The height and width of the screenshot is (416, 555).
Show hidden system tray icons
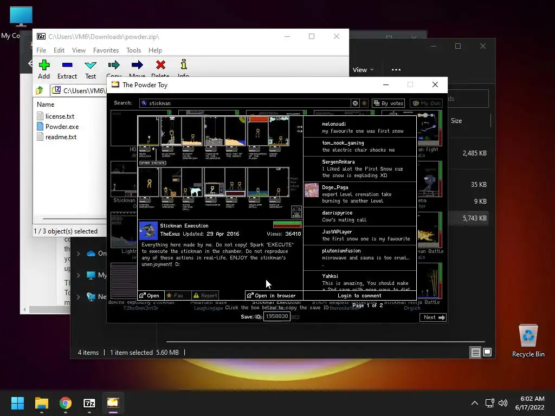point(475,402)
